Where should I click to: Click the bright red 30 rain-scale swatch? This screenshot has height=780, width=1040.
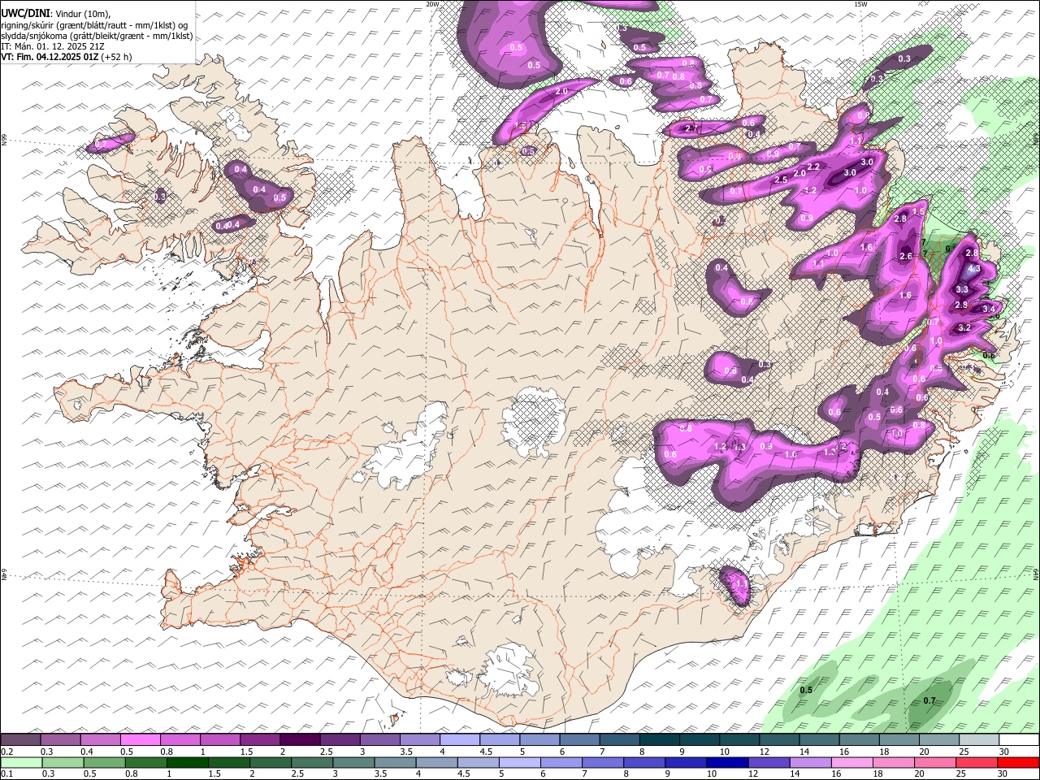(x=1018, y=763)
